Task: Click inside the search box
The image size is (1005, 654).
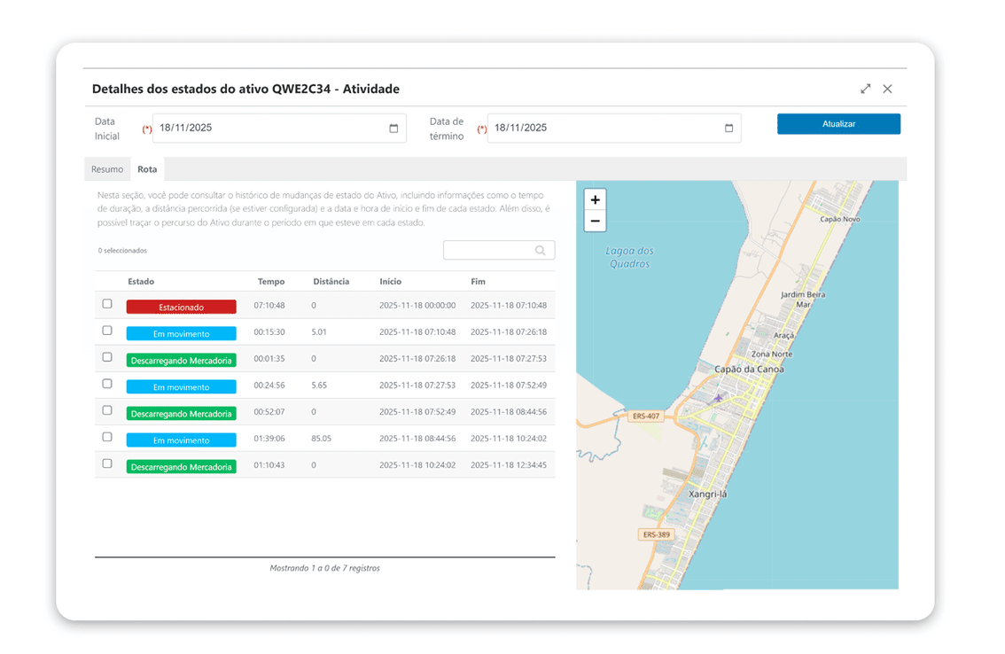Action: tap(487, 250)
